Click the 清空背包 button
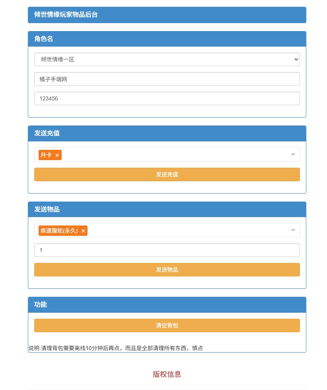 (x=167, y=325)
